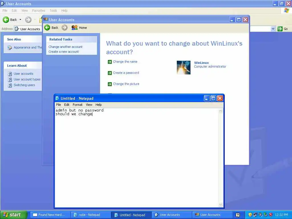
Task: Click Back arrow in outer Control Panel window
Action: click(6, 20)
